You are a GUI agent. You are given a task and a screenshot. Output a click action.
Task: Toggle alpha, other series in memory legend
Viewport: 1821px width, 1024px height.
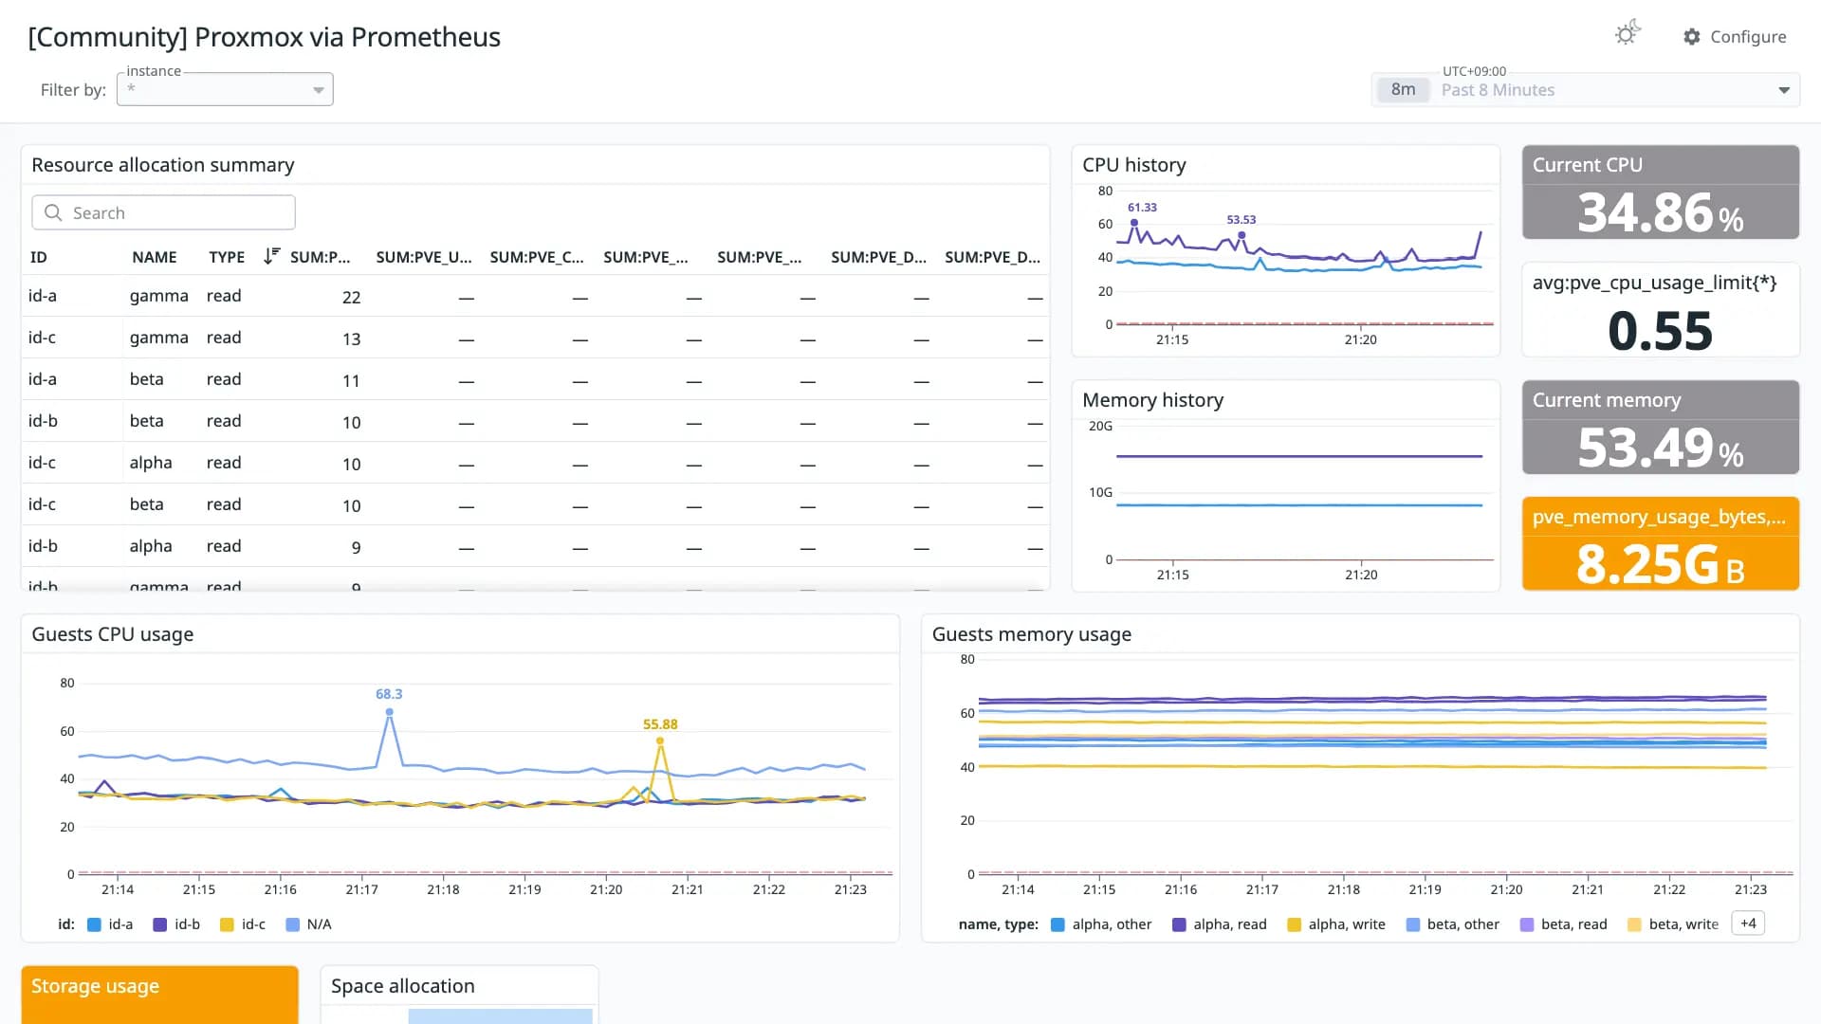[1101, 924]
